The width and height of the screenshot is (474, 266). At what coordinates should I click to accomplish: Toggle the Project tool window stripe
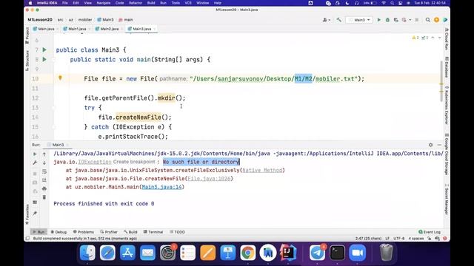click(27, 35)
